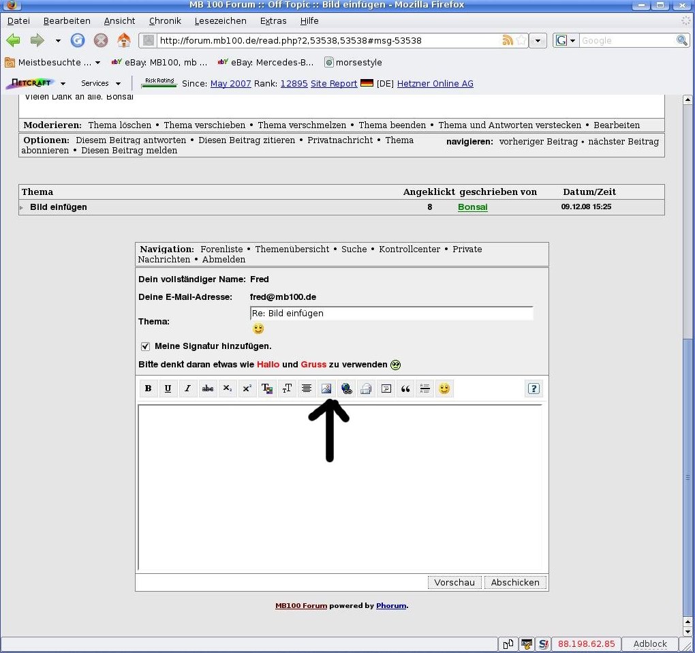This screenshot has height=653, width=695.
Task: Open the search engine selector dropdown
Action: pyautogui.click(x=565, y=41)
